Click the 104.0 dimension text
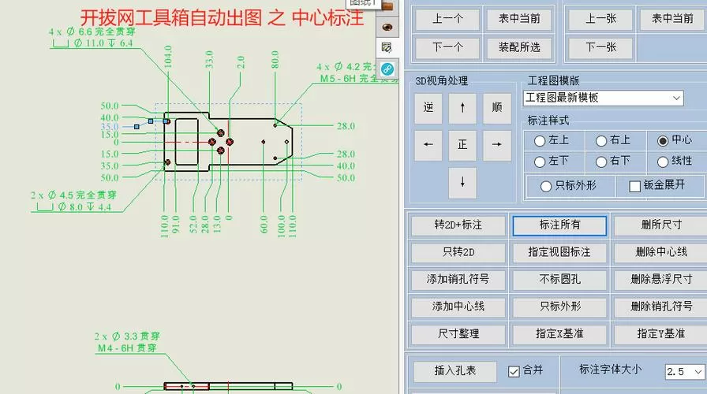This screenshot has height=394, width=707. (168, 57)
